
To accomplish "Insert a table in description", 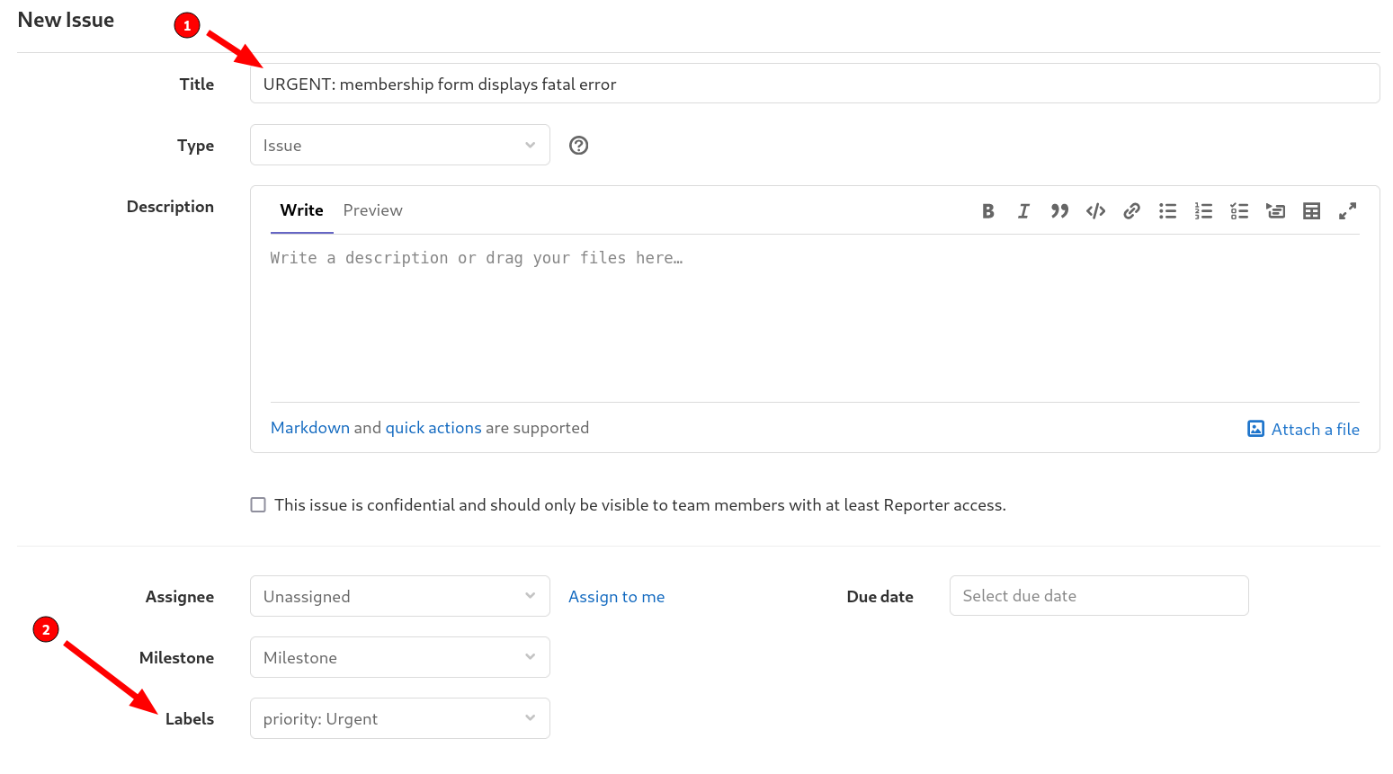I will tap(1311, 211).
